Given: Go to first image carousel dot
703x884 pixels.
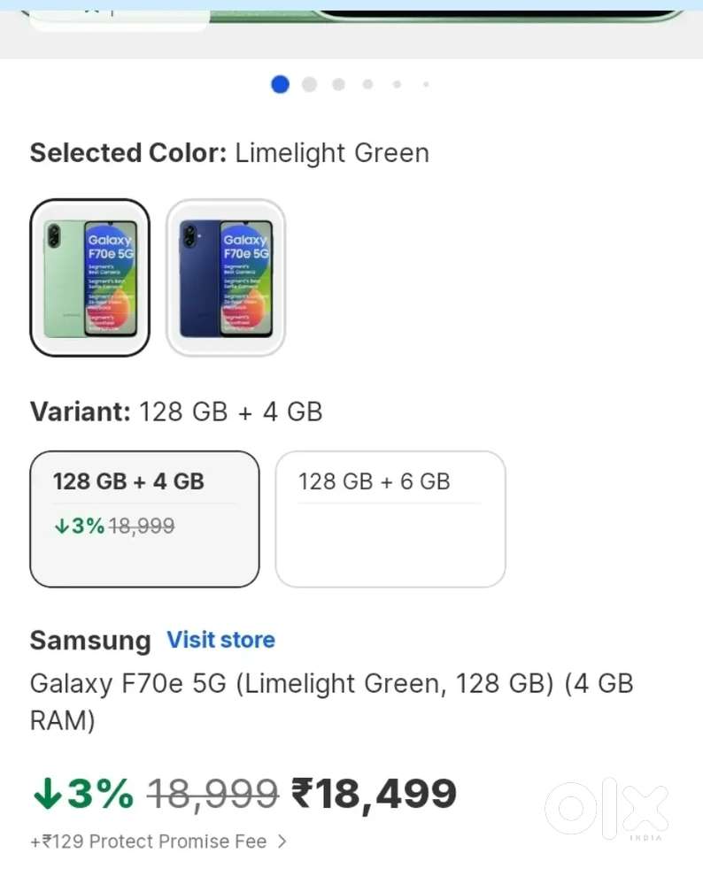Looking at the screenshot, I should [281, 85].
